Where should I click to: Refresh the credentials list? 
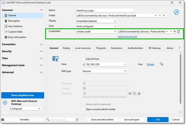[179, 31]
